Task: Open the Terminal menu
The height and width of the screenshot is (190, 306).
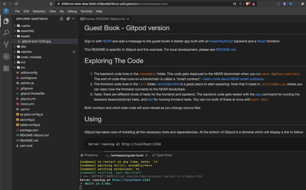Action: 86,11
